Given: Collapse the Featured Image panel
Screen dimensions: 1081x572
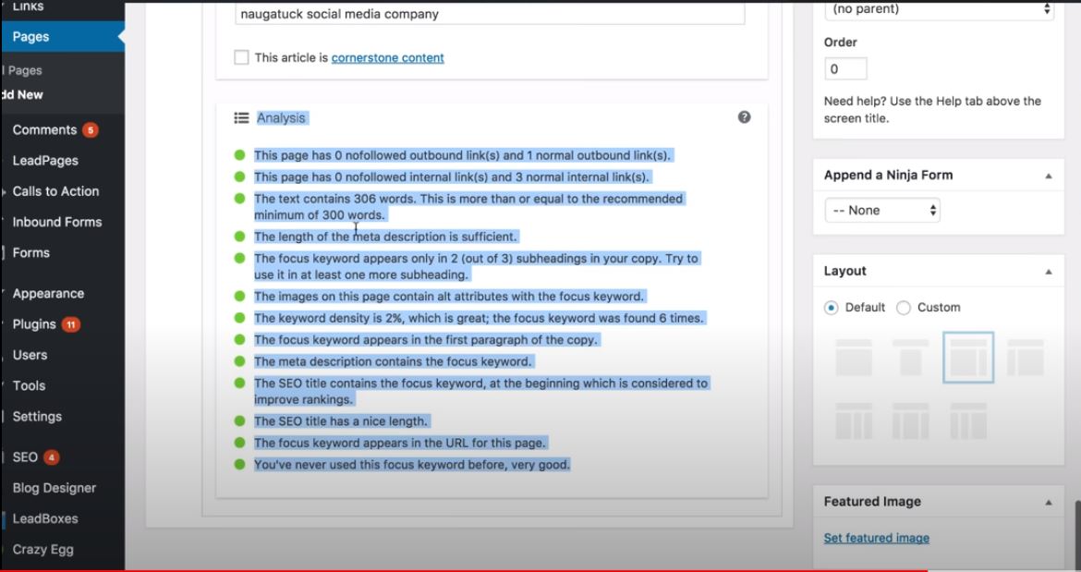Looking at the screenshot, I should [1048, 502].
